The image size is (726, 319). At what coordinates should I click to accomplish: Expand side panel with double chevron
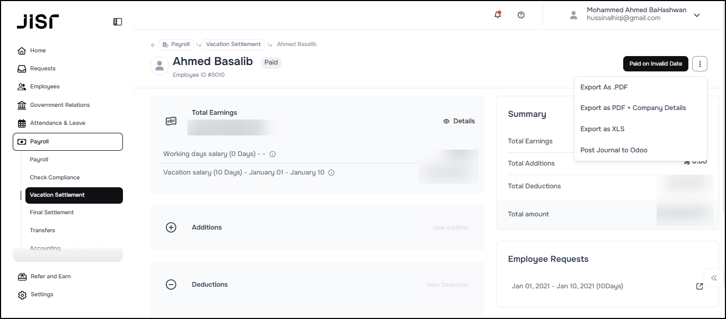[714, 278]
